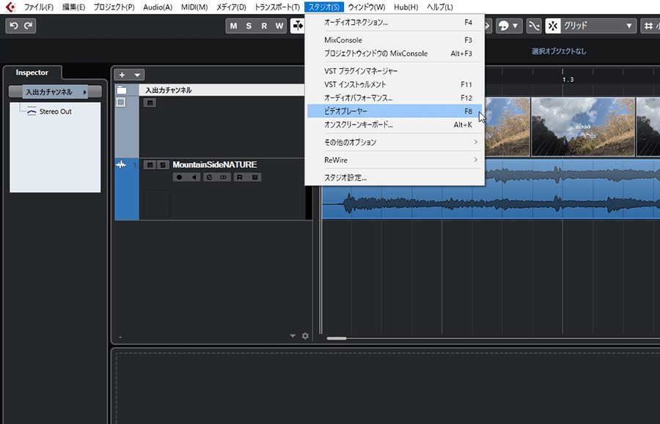Viewport: 660px width, 424px height.
Task: Open Hub(H) menu
Action: tap(406, 7)
